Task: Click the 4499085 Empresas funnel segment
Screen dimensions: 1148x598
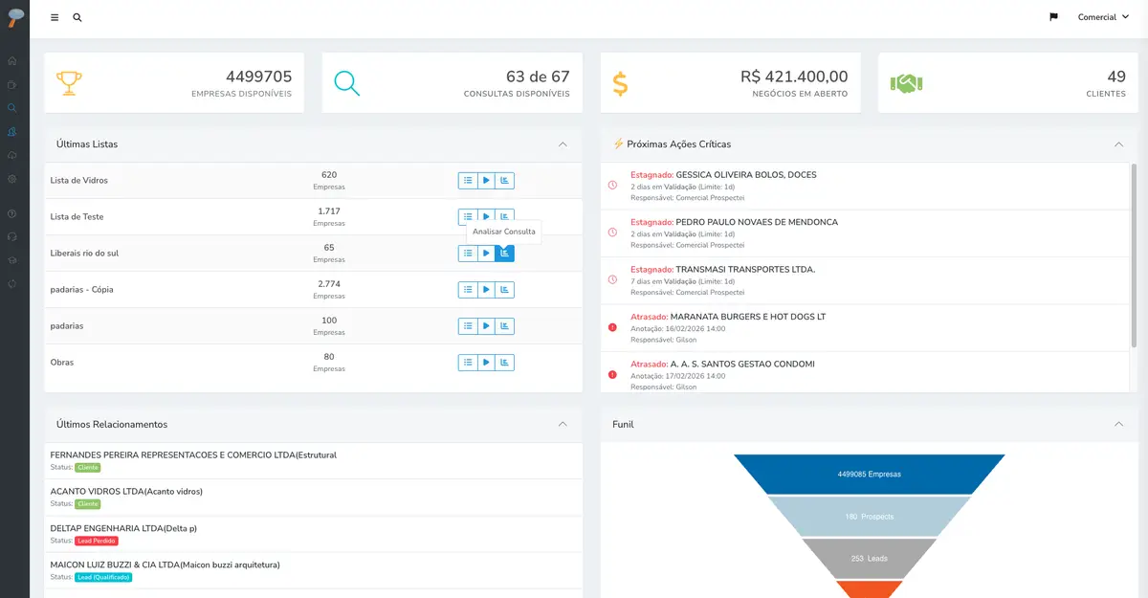Action: pyautogui.click(x=869, y=474)
